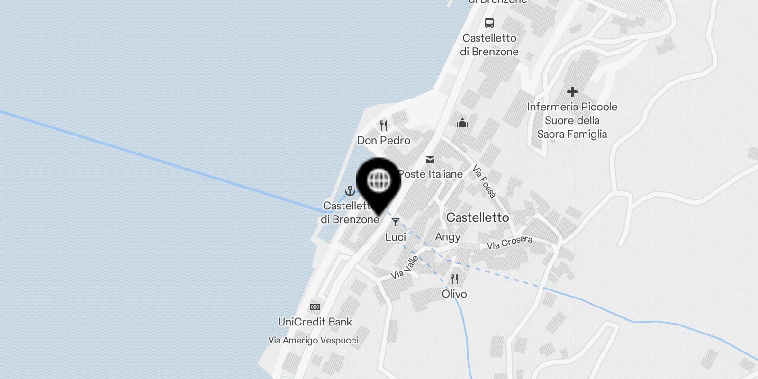Click the church icon near Via Fossà

point(462,123)
